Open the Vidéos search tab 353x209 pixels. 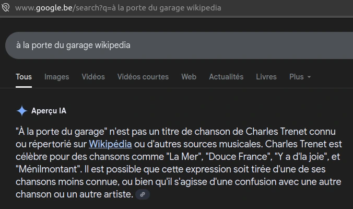[93, 77]
